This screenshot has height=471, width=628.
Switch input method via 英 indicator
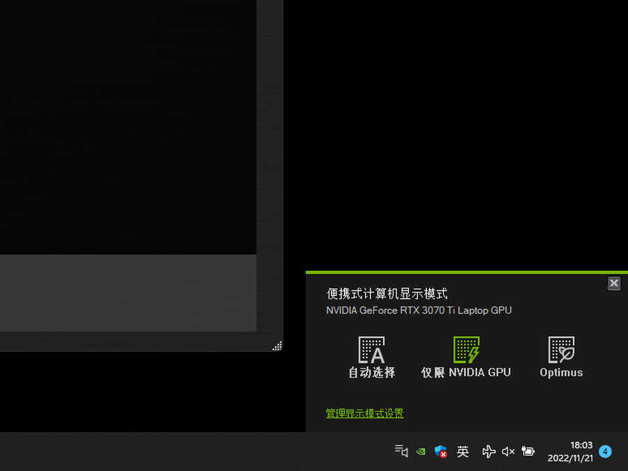click(463, 451)
